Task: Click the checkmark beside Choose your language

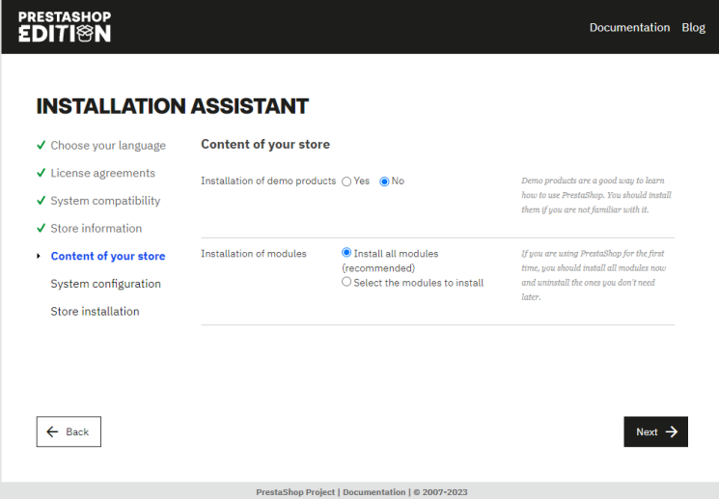Action: 41,146
